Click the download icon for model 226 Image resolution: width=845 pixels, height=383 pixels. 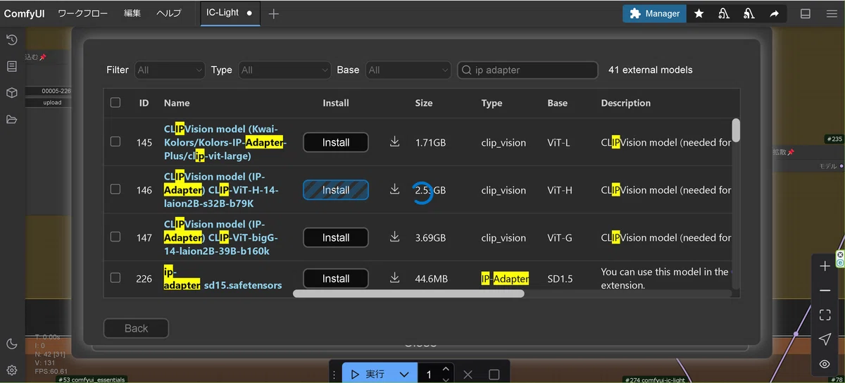(x=394, y=278)
